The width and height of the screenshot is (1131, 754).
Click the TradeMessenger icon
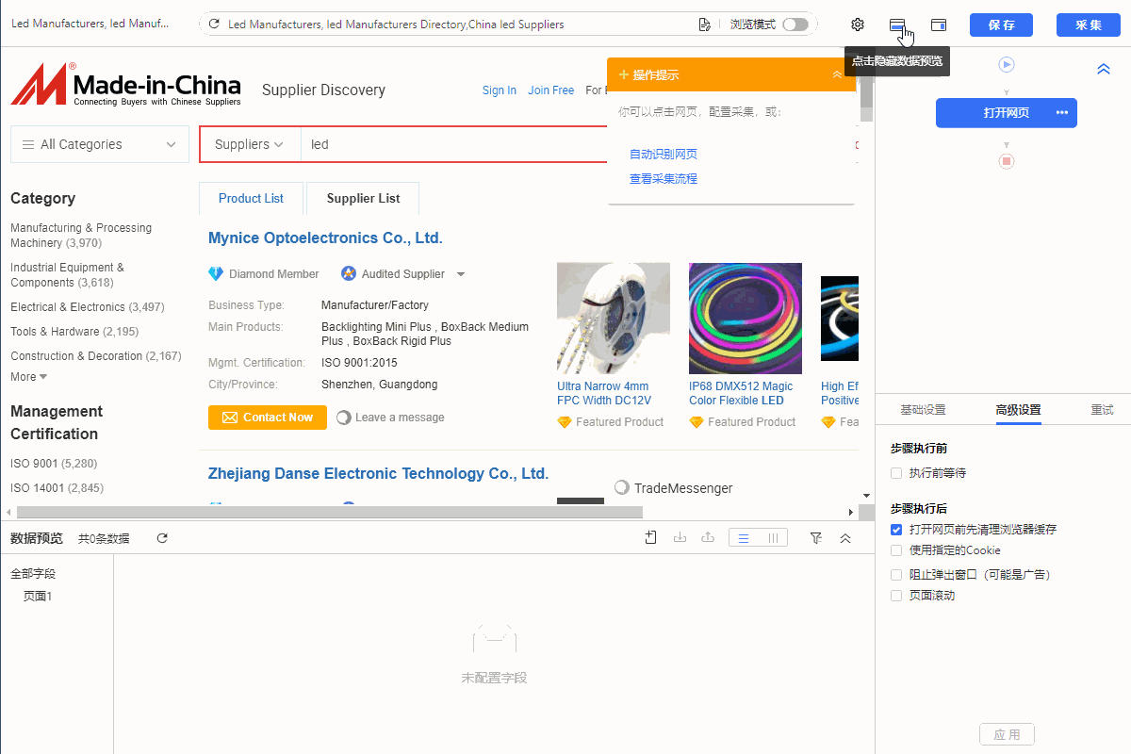pyautogui.click(x=622, y=487)
